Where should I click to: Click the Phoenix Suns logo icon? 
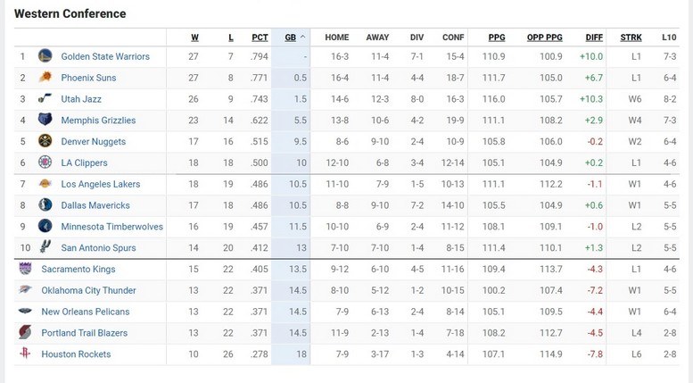click(x=45, y=78)
